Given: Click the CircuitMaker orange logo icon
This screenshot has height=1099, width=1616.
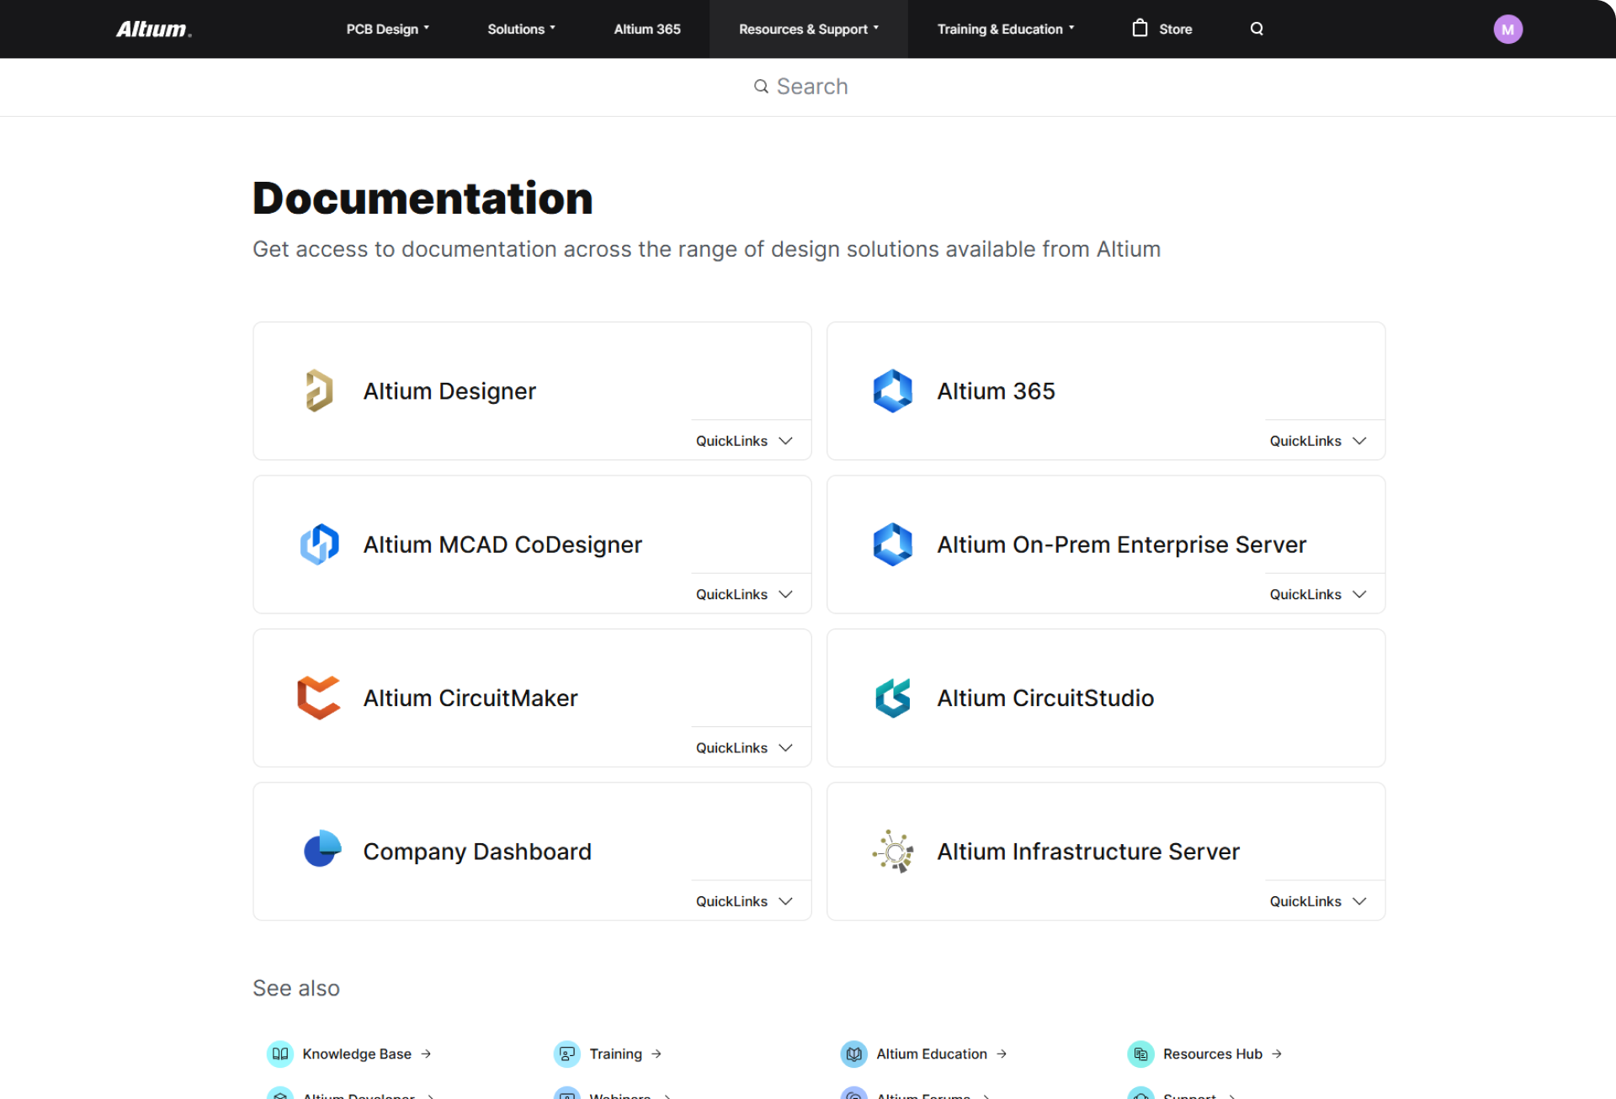Looking at the screenshot, I should (319, 698).
